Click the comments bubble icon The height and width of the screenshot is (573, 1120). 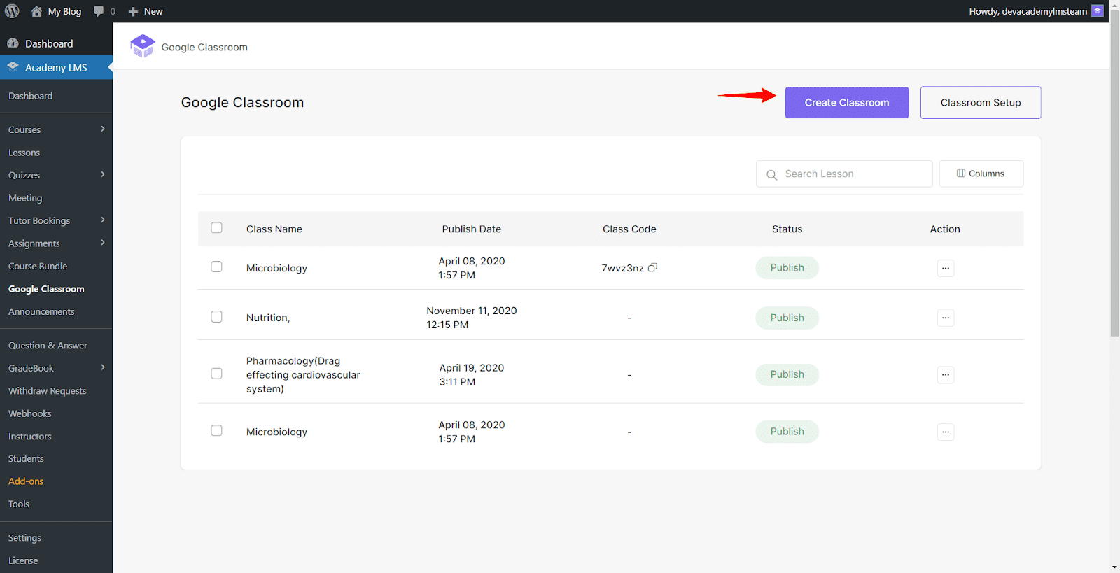[x=99, y=11]
